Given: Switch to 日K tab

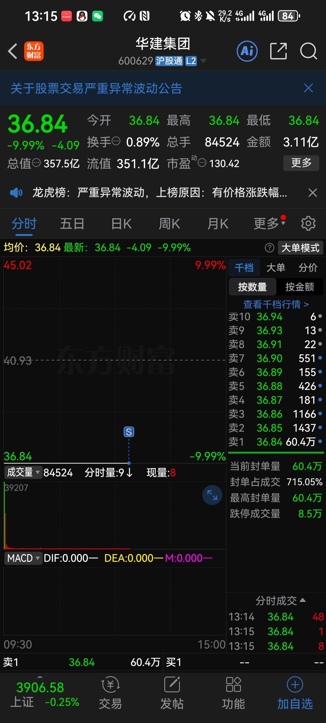Looking at the screenshot, I should (121, 224).
